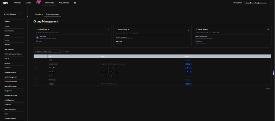Click the info icon beside Journal Group title

coord(208,29)
